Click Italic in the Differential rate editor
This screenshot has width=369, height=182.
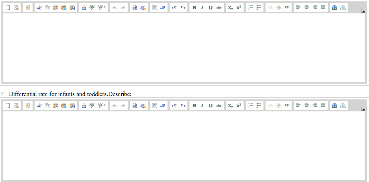202,106
